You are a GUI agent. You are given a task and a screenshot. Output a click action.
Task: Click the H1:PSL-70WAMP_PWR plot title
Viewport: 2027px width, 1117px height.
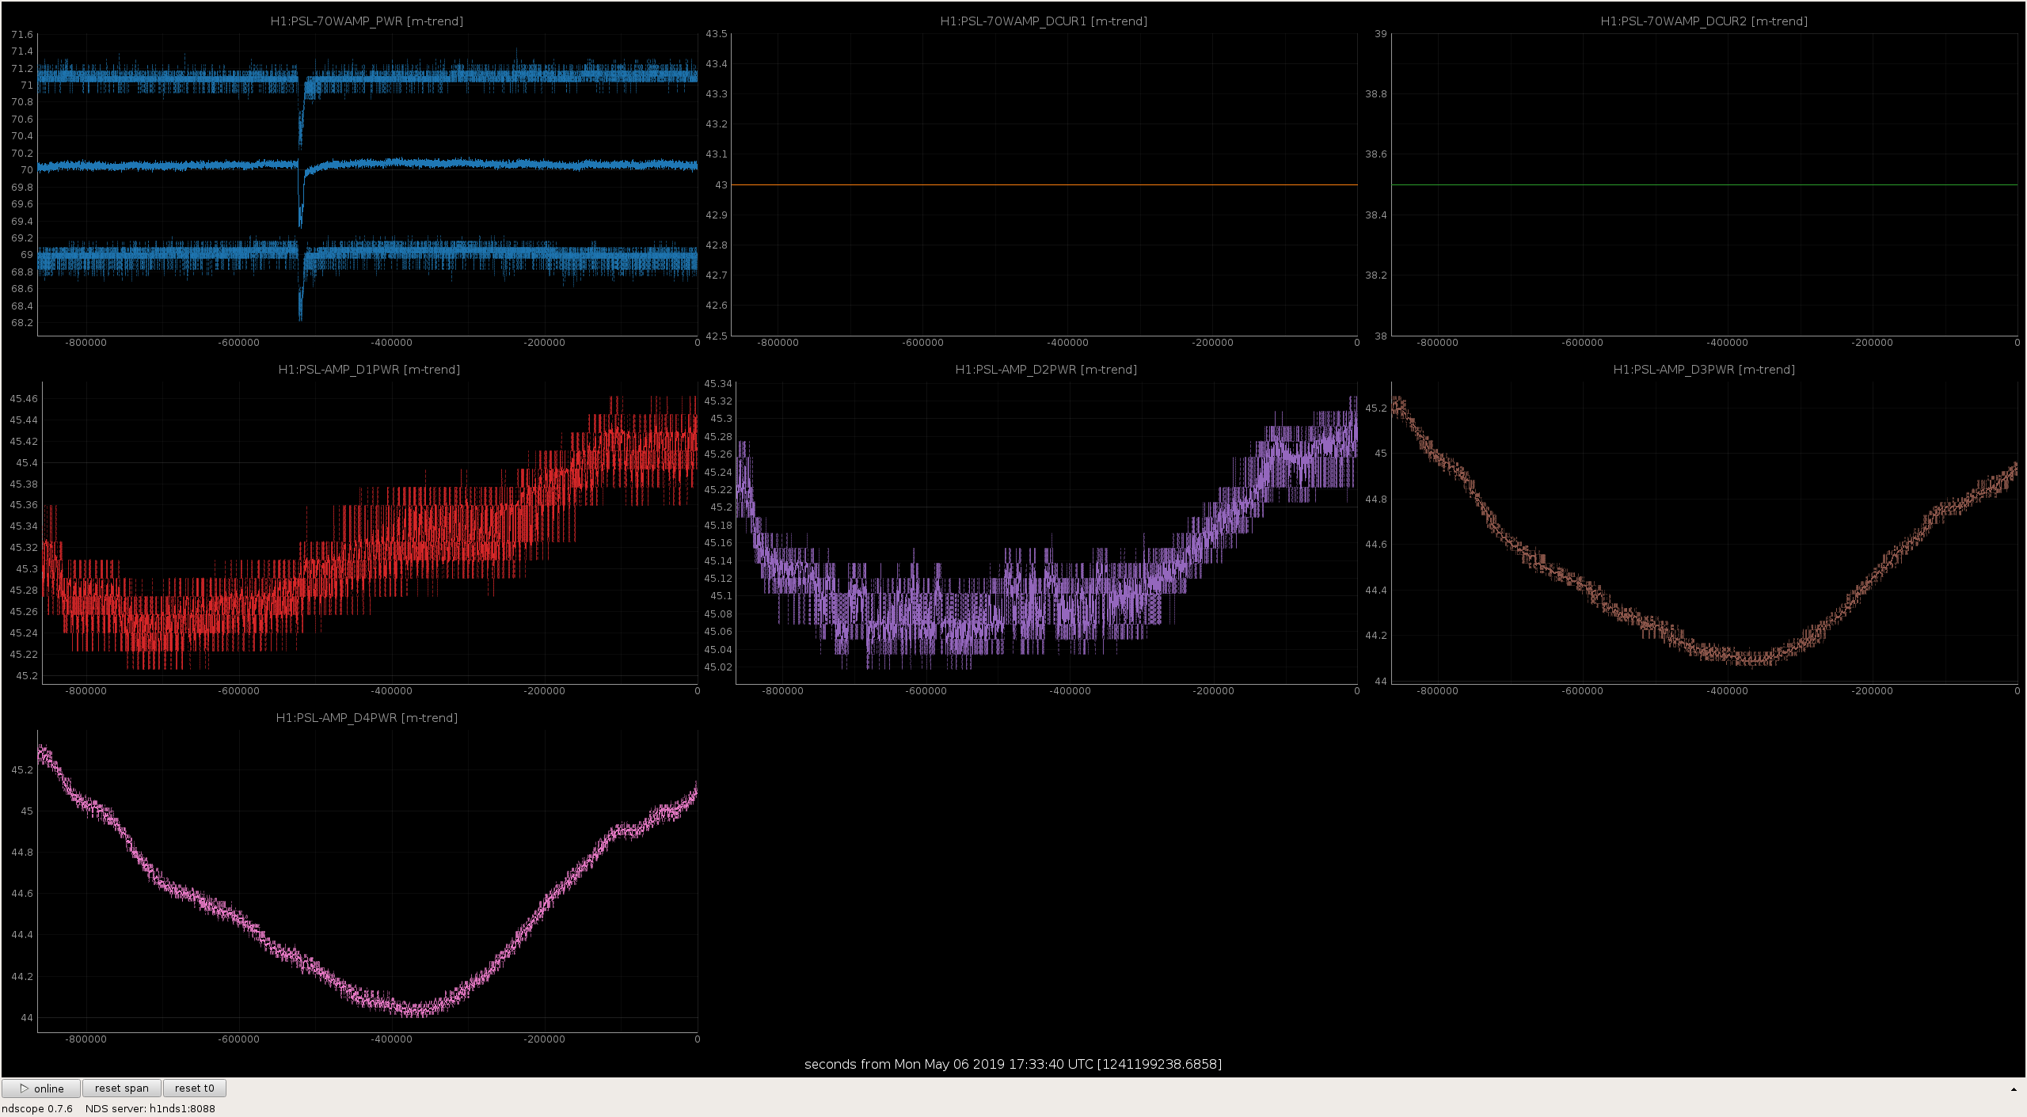pyautogui.click(x=367, y=21)
